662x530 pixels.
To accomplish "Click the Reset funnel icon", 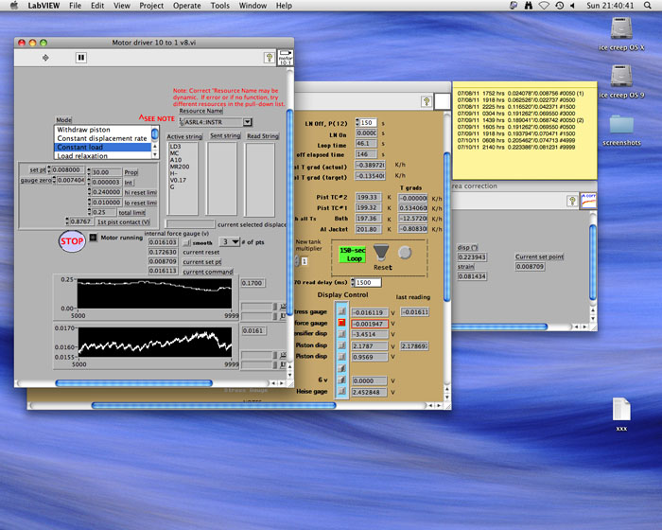I will coord(381,251).
